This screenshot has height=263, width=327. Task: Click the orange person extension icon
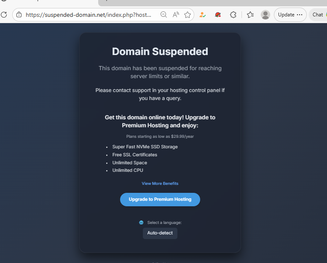pos(203,15)
